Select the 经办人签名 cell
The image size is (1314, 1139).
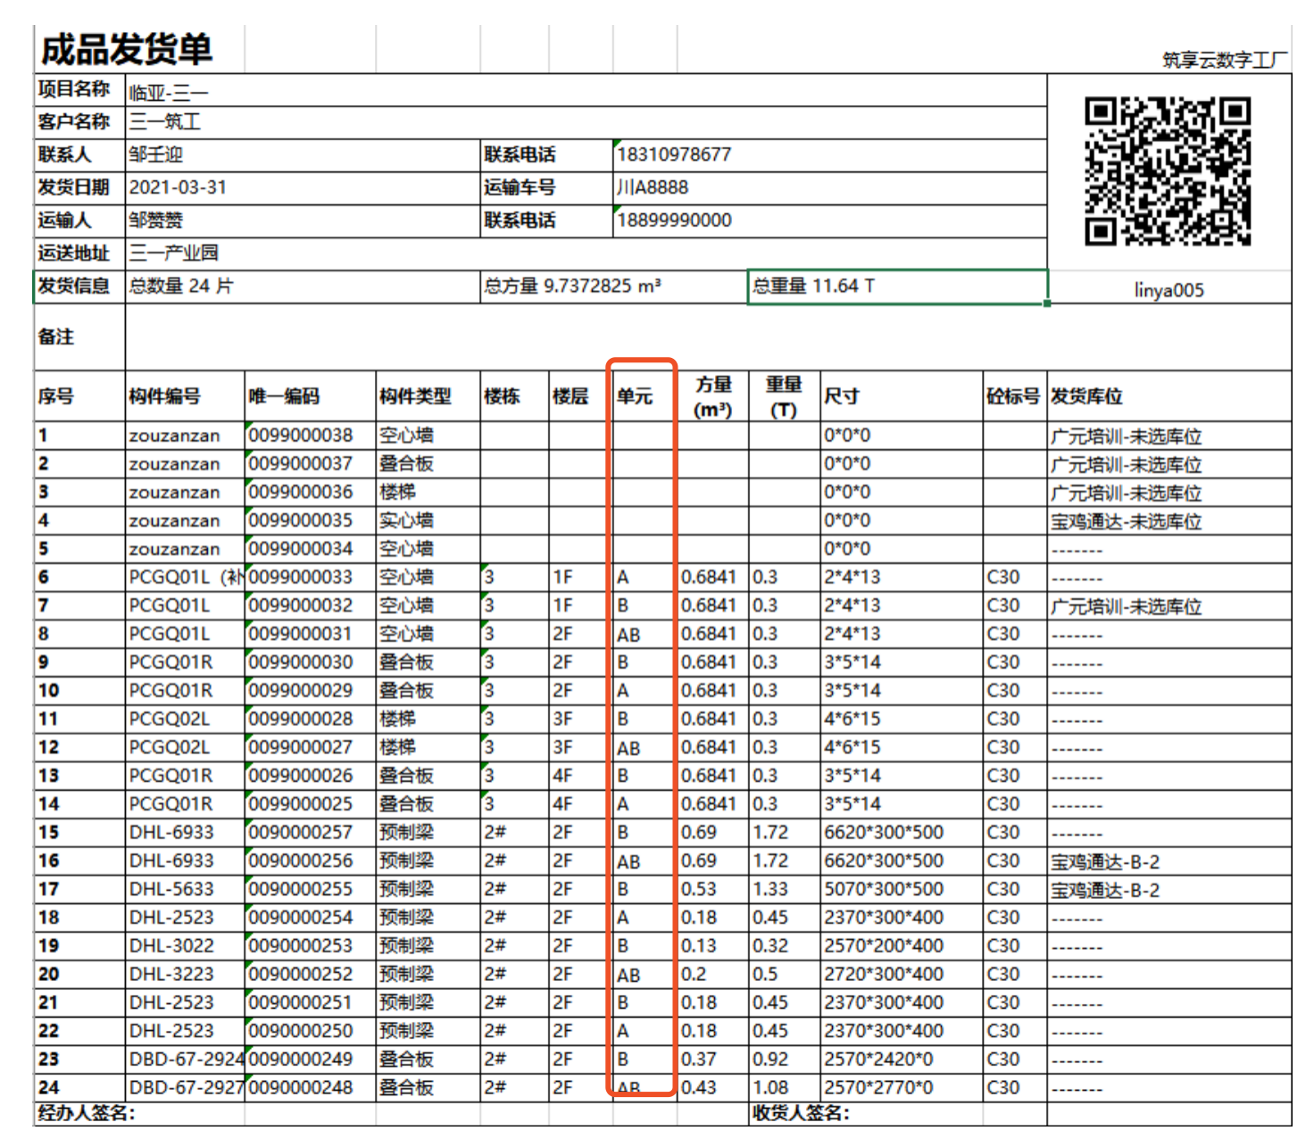[x=87, y=1113]
